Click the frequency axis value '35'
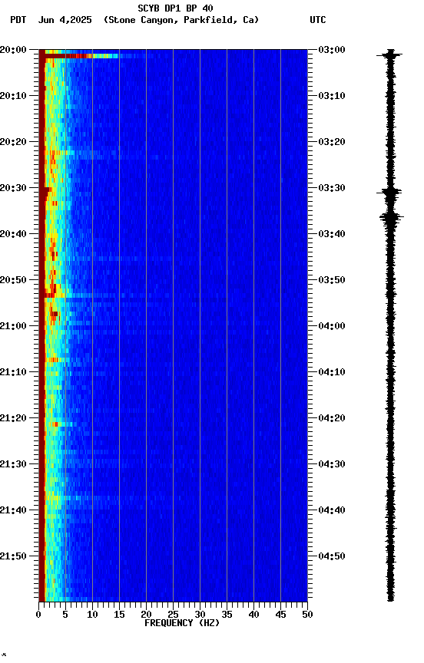The height and width of the screenshot is (663, 424). pos(227,615)
